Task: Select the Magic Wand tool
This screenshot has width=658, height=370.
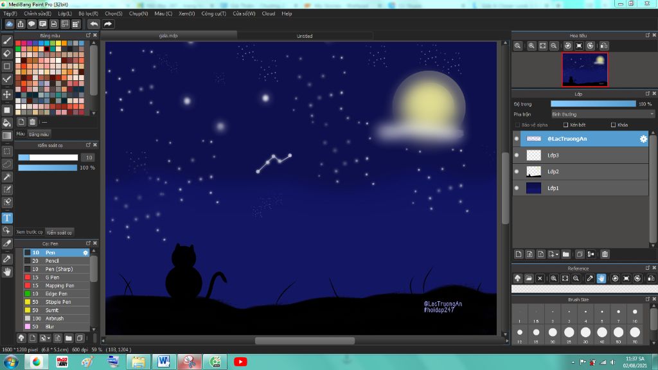Action: click(6, 177)
